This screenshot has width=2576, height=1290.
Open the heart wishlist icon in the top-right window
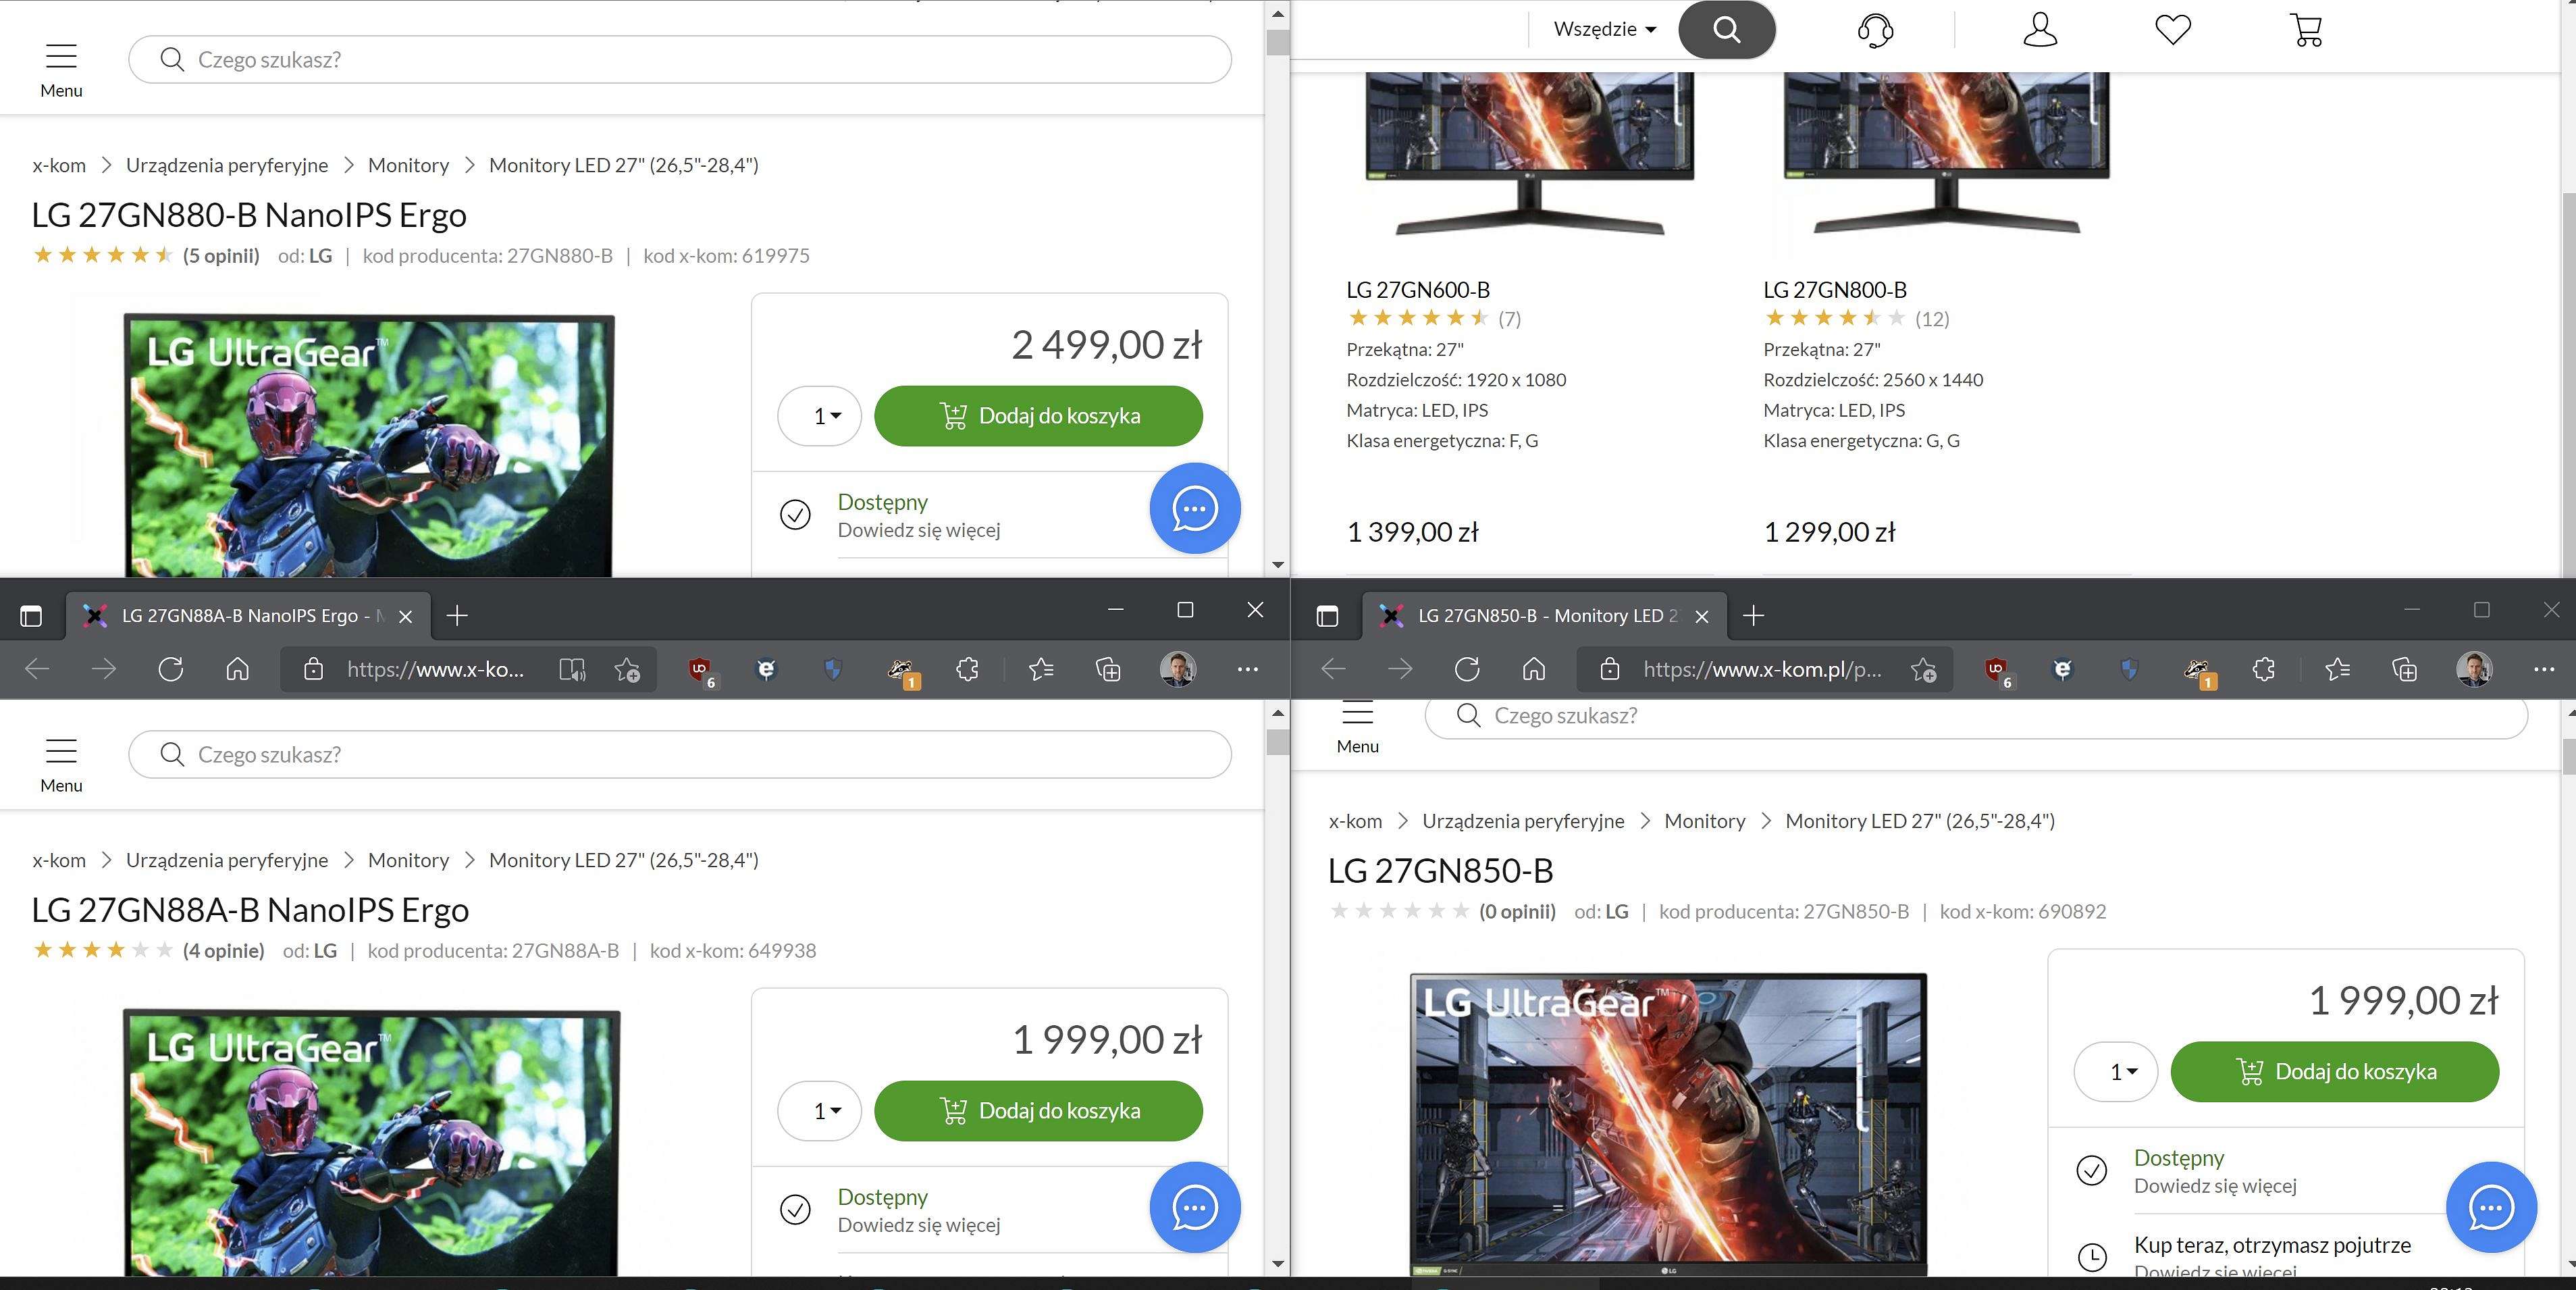2173,30
